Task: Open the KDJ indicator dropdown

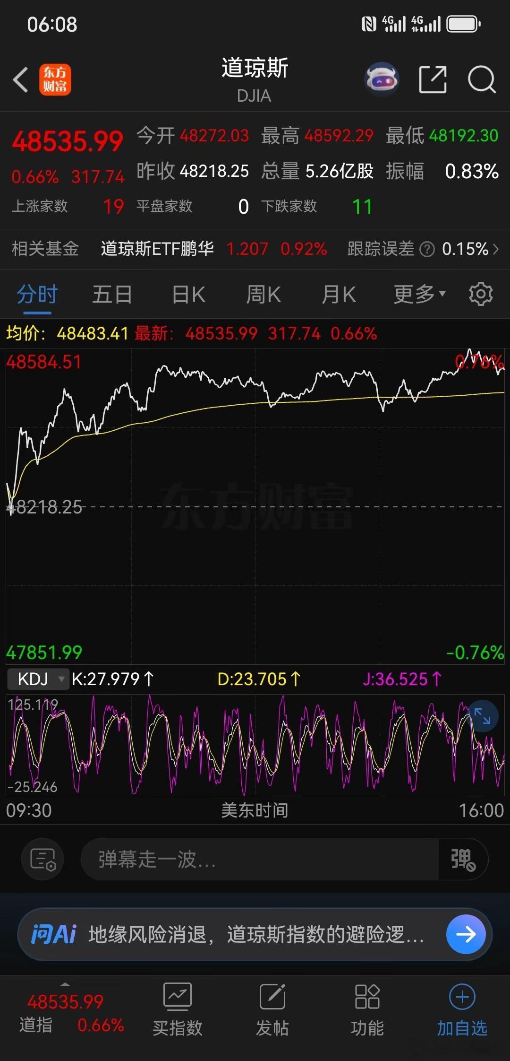Action: coord(38,679)
